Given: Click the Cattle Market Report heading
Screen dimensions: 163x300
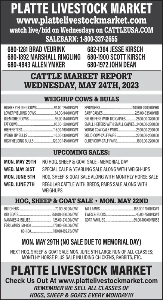Looking at the screenshot, I should pyautogui.click(x=81, y=81).
